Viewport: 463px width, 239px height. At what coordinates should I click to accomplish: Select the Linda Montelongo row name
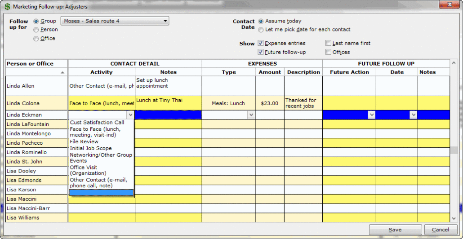(29, 133)
